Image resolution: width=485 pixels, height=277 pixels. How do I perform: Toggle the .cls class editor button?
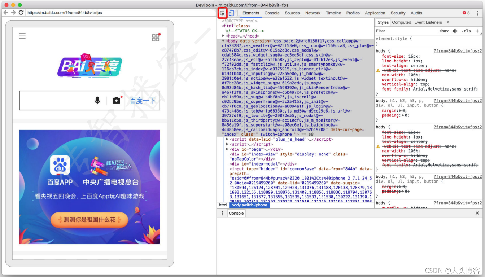[x=466, y=31]
